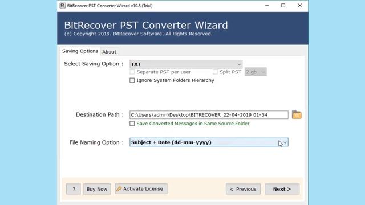
Task: Open the 2 gb split size dropdown
Action: click(255, 72)
